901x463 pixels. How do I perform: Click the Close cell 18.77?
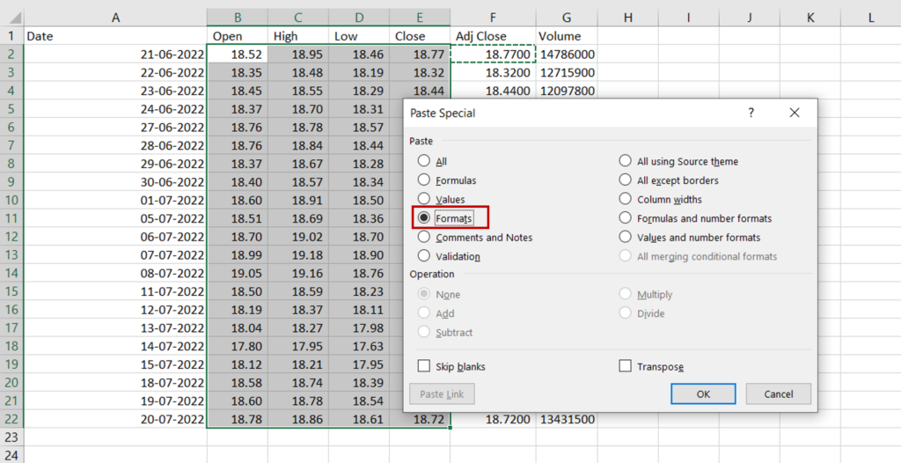pyautogui.click(x=420, y=55)
